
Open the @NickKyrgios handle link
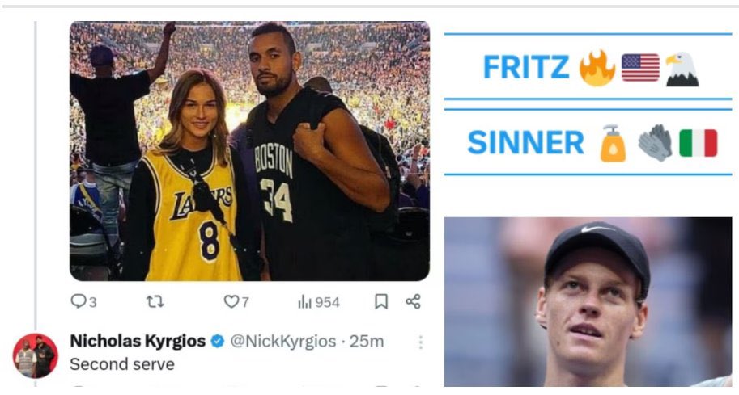[282, 342]
